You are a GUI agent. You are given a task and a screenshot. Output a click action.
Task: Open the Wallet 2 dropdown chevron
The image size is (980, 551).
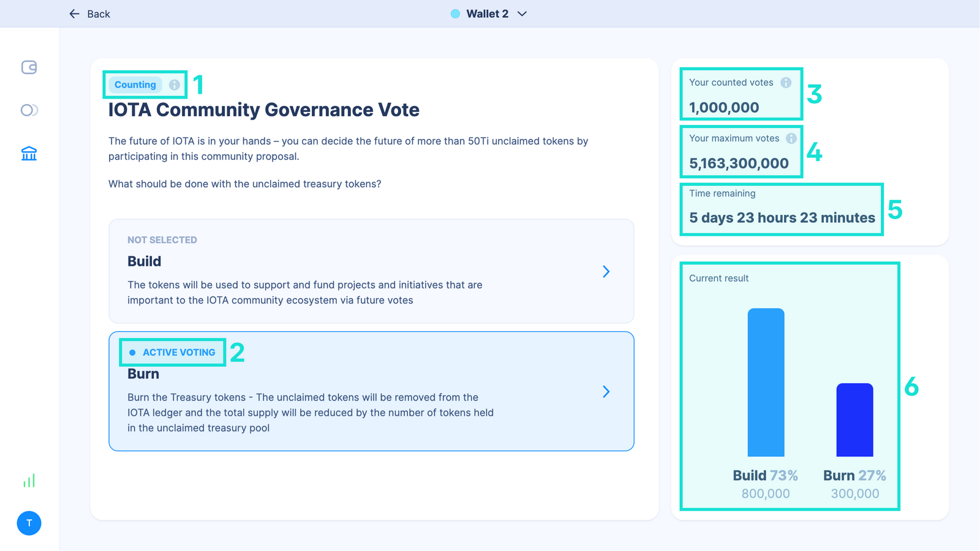coord(522,14)
